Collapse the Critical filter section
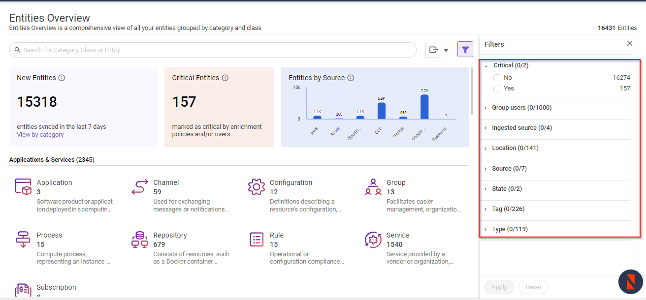Viewport: 646px width, 300px height. click(x=486, y=65)
